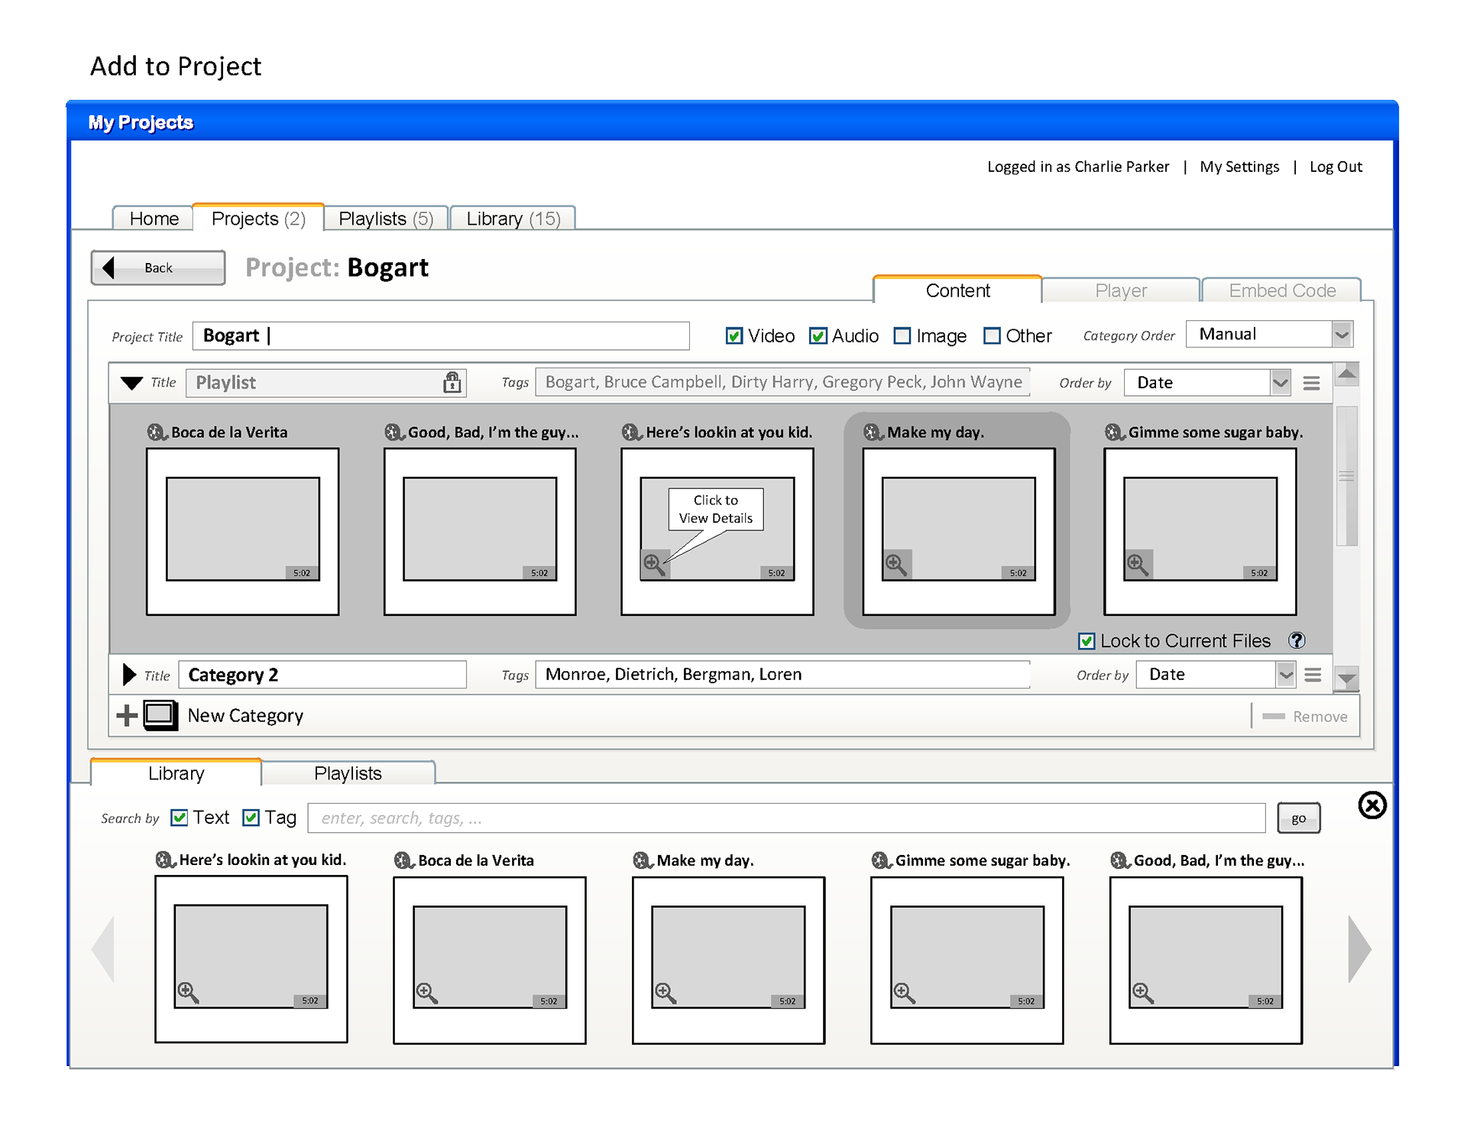Open the Category Order Manual dropdown
Image resolution: width=1467 pixels, height=1134 pixels.
1342,334
